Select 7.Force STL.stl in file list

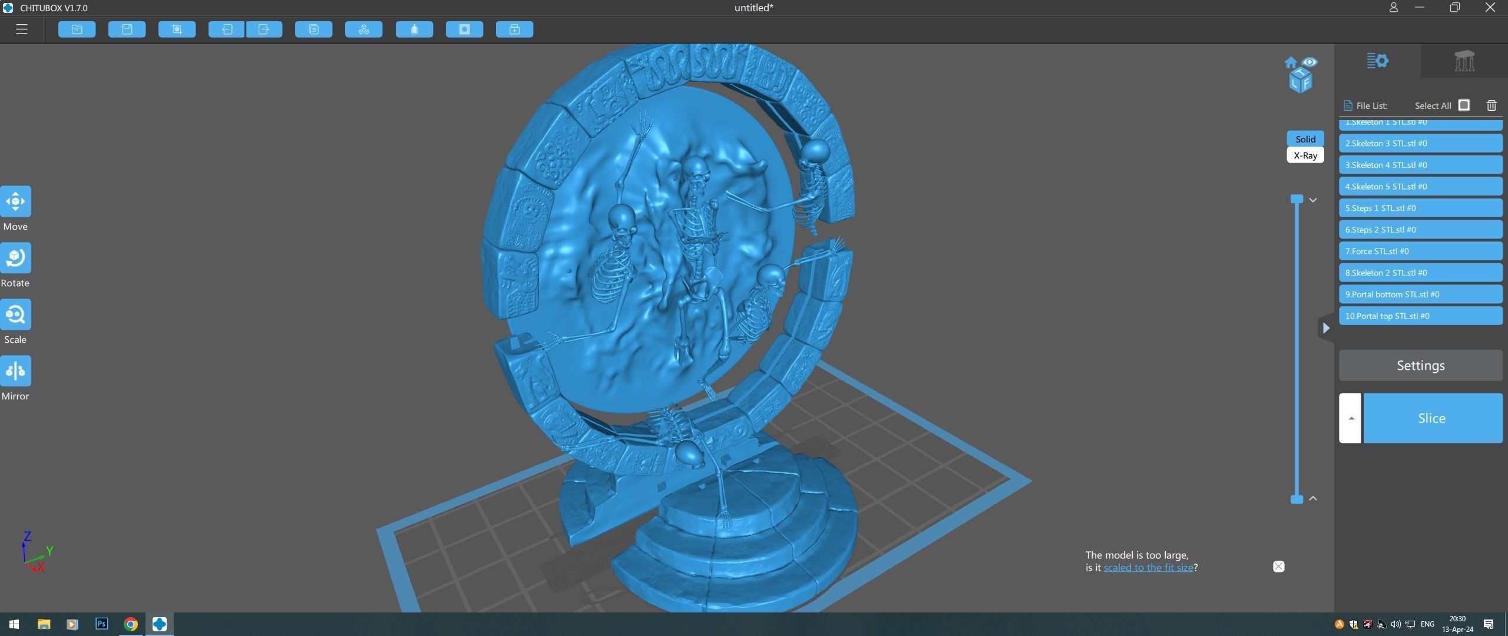tap(1421, 251)
